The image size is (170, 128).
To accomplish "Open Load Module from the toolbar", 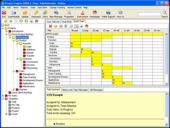I will click(14, 13).
